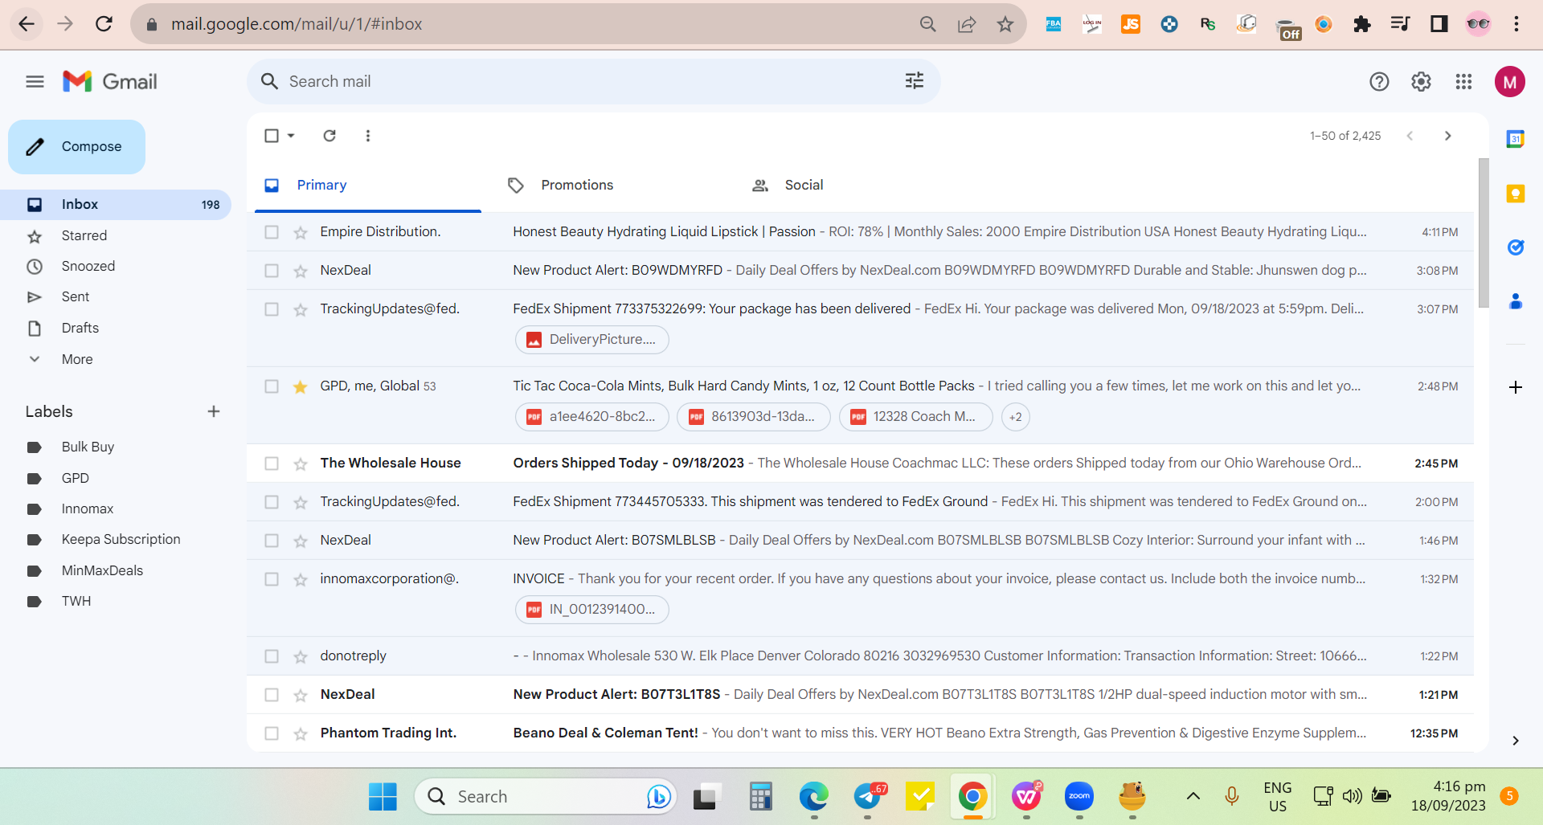The image size is (1543, 825).
Task: Click the mail list vertical scrollbar
Action: click(1484, 233)
